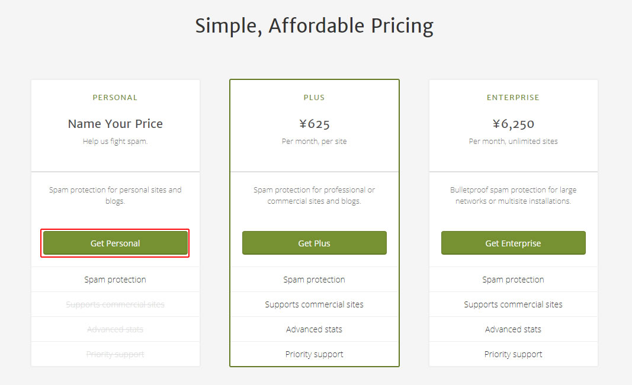This screenshot has width=632, height=385.
Task: Click the ¥6,250 price
Action: pos(513,124)
